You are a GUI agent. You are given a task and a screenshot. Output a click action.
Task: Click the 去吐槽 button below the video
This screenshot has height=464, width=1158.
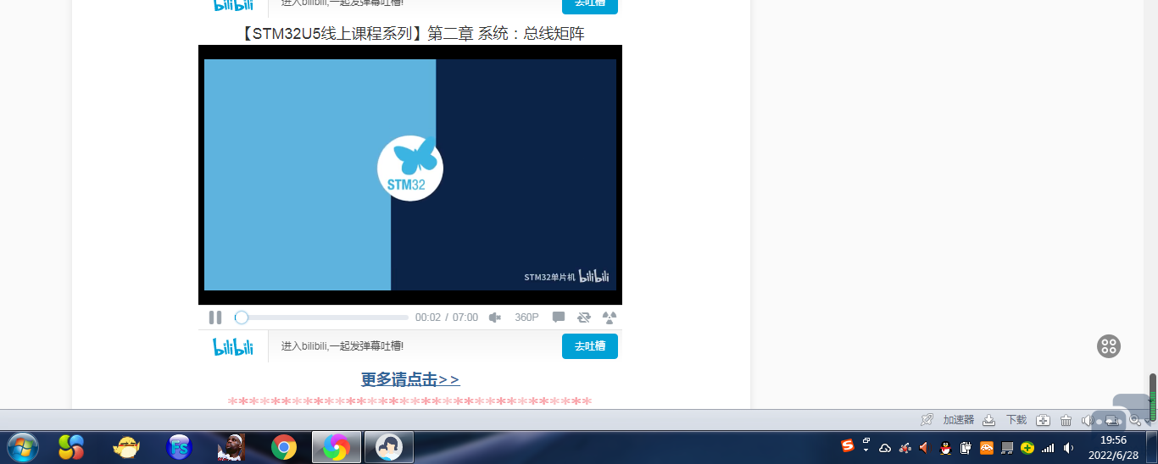(x=590, y=346)
